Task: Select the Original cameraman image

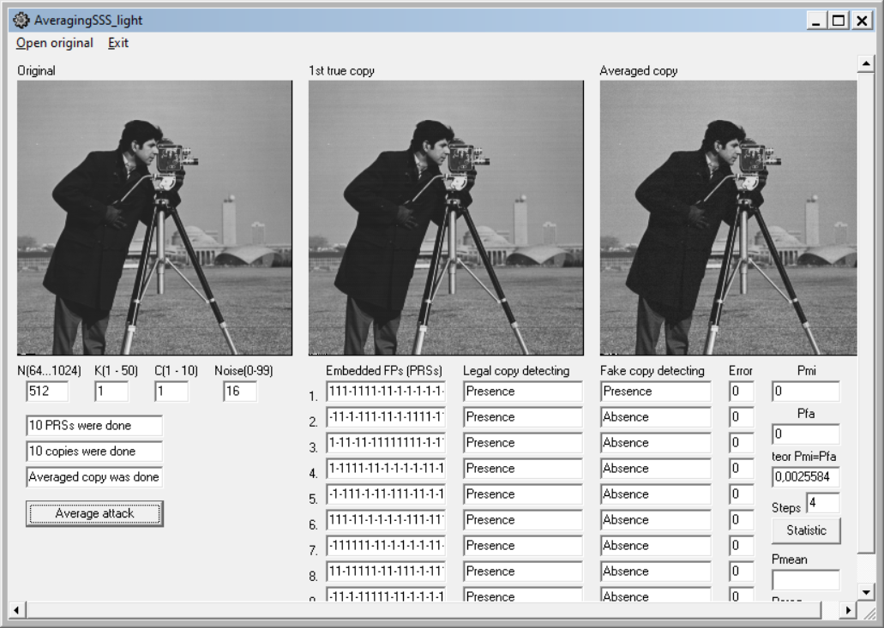Action: point(154,218)
